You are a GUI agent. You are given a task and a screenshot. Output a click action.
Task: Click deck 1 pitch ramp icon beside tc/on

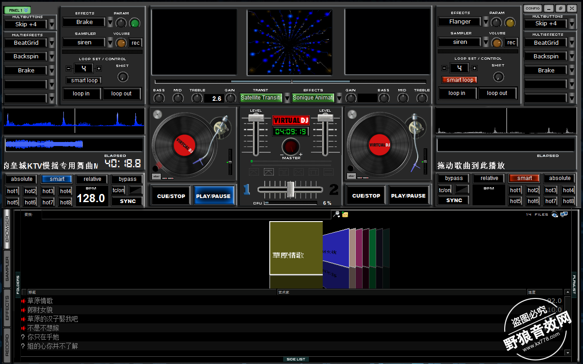pos(136,190)
